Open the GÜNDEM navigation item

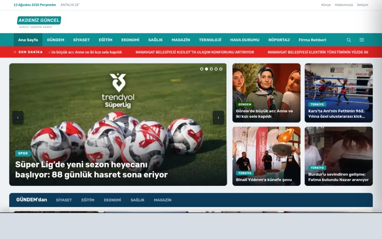(x=55, y=40)
